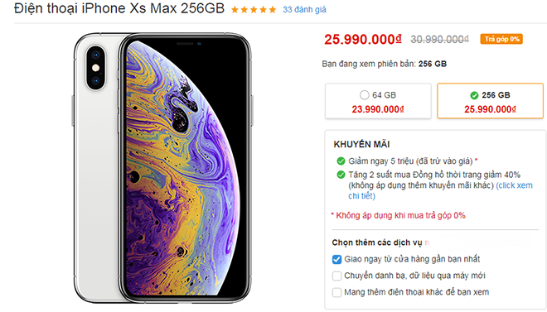Click the Chọn thêm các dịch vụ heading

point(377,242)
